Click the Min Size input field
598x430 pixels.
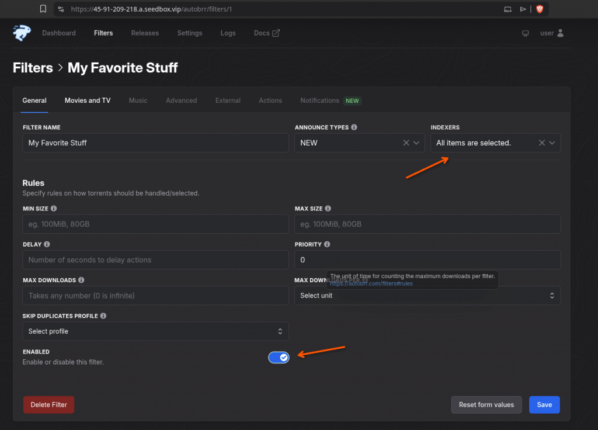[x=155, y=224]
